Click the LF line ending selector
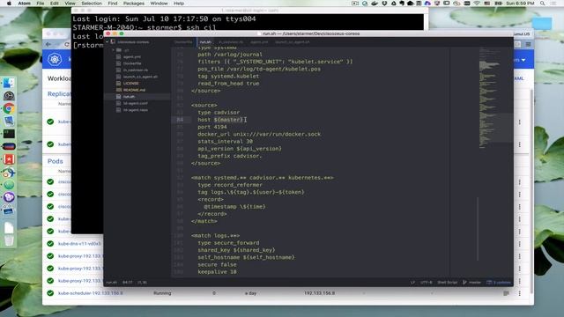Image resolution: width=564 pixels, height=317 pixels. pos(412,283)
